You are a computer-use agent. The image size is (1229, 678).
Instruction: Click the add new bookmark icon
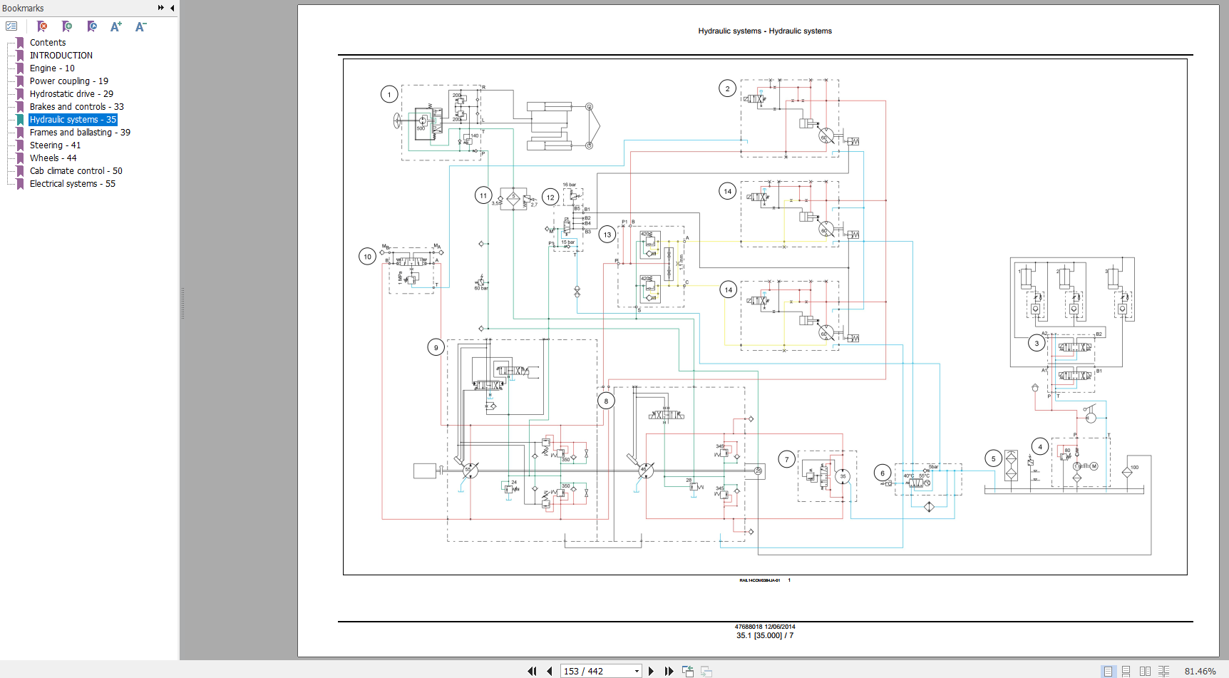click(67, 26)
